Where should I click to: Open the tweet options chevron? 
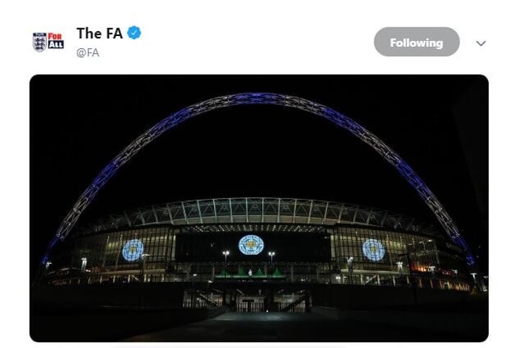[481, 43]
